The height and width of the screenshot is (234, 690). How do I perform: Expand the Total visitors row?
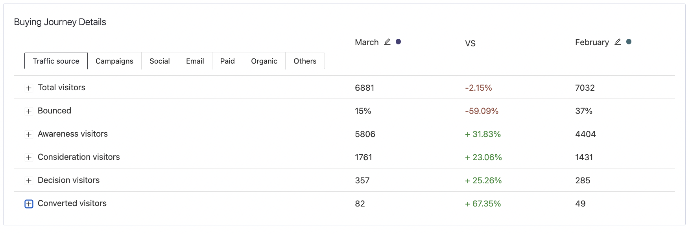[x=29, y=88]
